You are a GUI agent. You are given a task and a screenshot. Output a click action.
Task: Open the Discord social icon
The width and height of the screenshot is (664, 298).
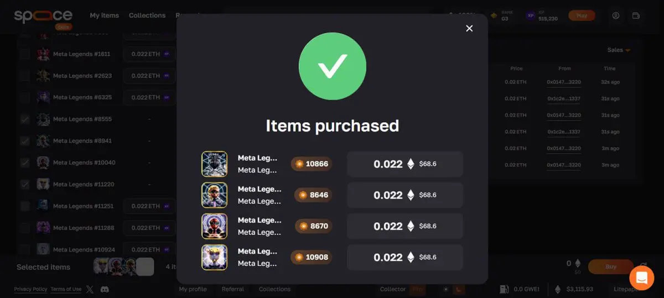coord(105,289)
